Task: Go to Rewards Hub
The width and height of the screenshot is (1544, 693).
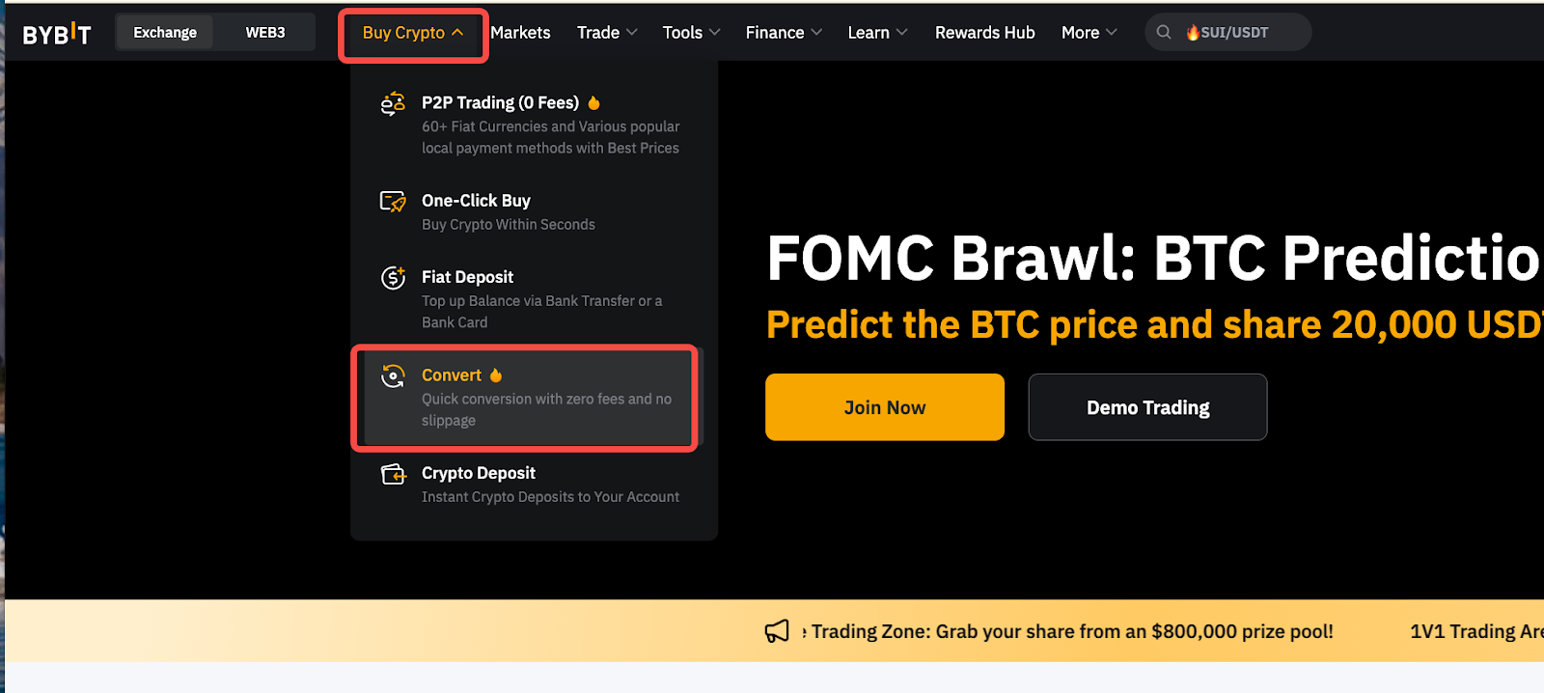Action: click(984, 33)
